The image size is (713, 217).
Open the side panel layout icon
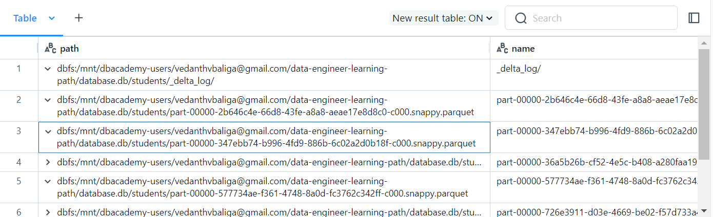pyautogui.click(x=694, y=18)
